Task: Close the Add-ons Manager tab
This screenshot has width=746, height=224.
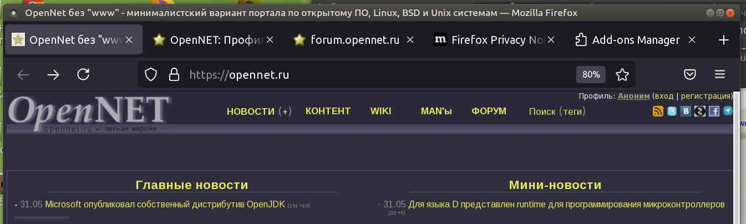Action: (692, 40)
